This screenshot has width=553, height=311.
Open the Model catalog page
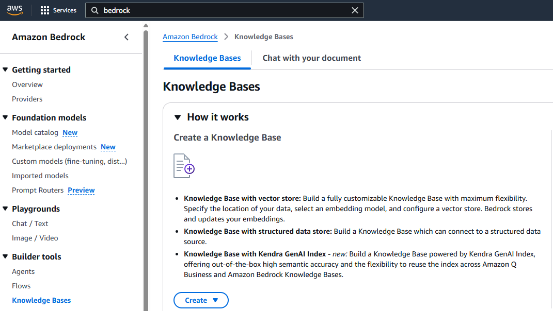coord(35,133)
